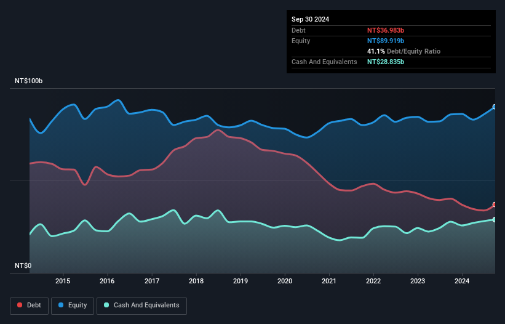Toggle the Debt series legend button
Viewport: 505px width, 324px height.
click(30, 306)
